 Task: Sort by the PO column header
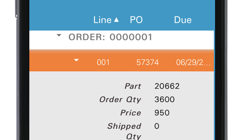[x=136, y=20]
